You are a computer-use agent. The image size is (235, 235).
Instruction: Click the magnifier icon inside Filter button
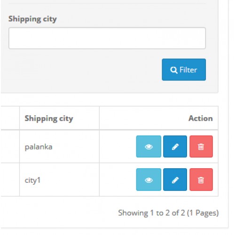(x=174, y=70)
